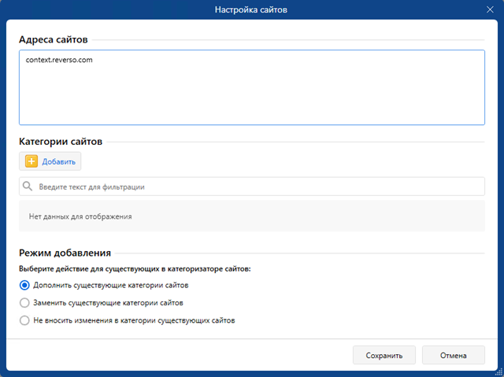Click the Категории сайтов section heading
This screenshot has height=377, width=504.
point(61,142)
